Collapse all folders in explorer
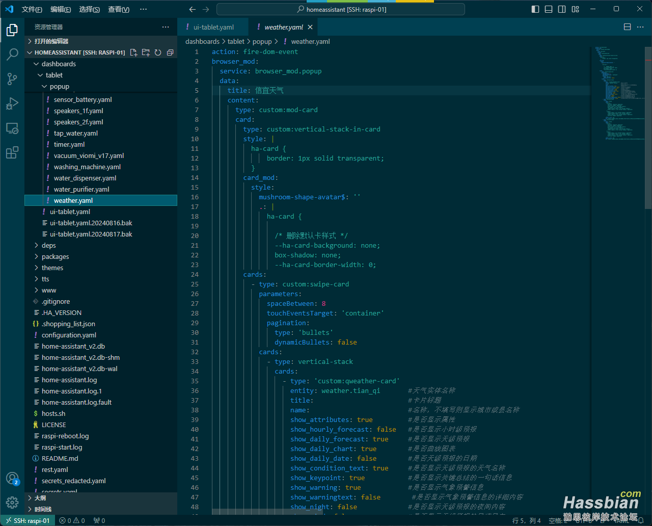The image size is (652, 526). click(x=170, y=52)
